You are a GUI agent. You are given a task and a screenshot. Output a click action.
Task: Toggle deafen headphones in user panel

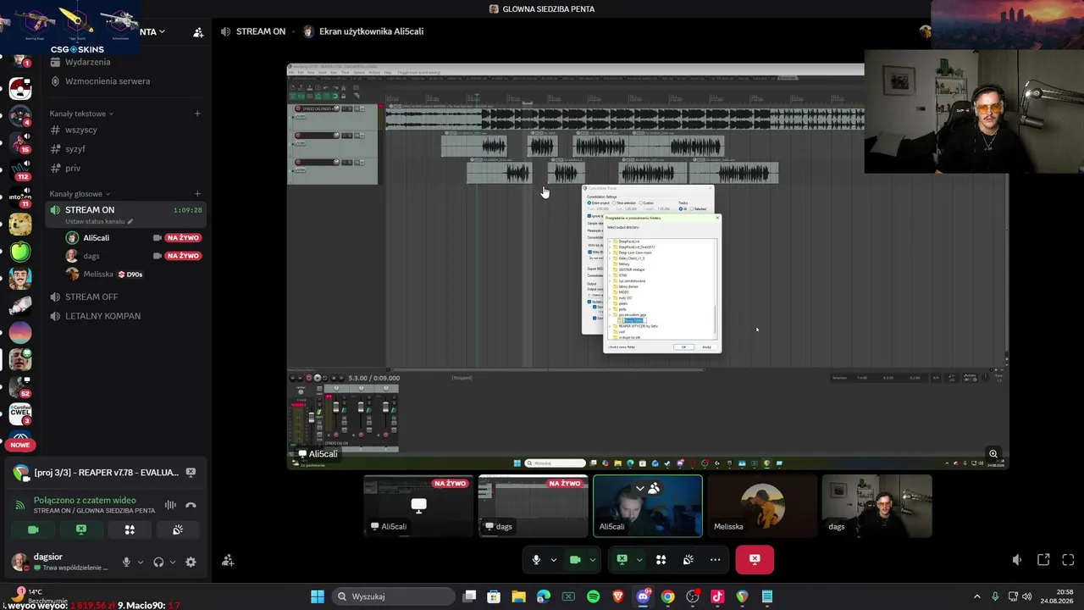coord(158,562)
